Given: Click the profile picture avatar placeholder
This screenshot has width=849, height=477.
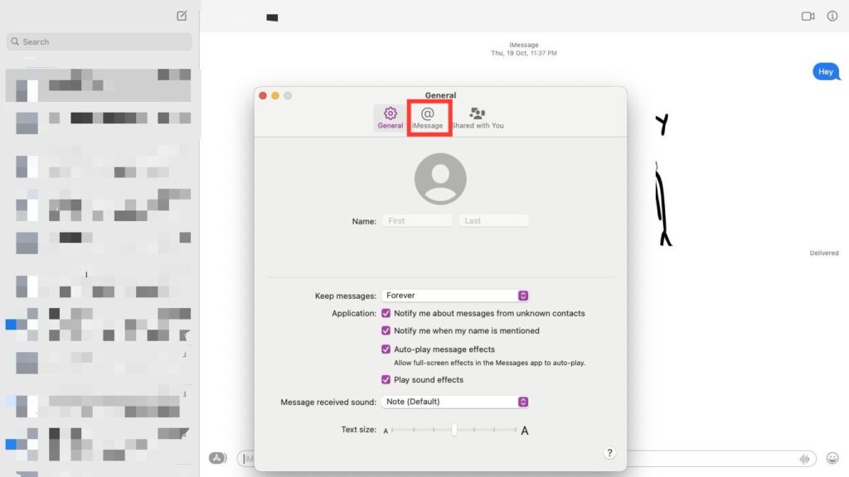Looking at the screenshot, I should (440, 179).
